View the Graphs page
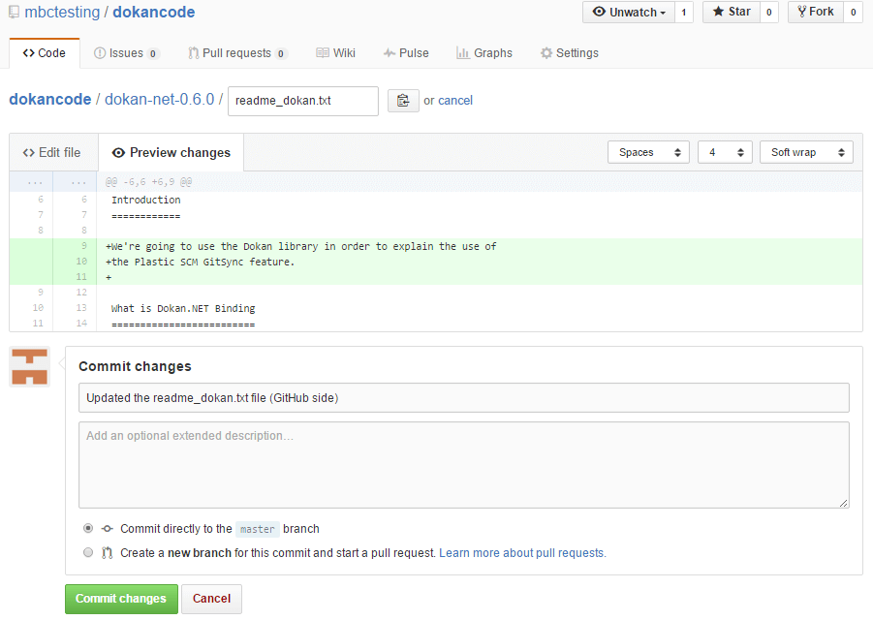 pos(484,53)
